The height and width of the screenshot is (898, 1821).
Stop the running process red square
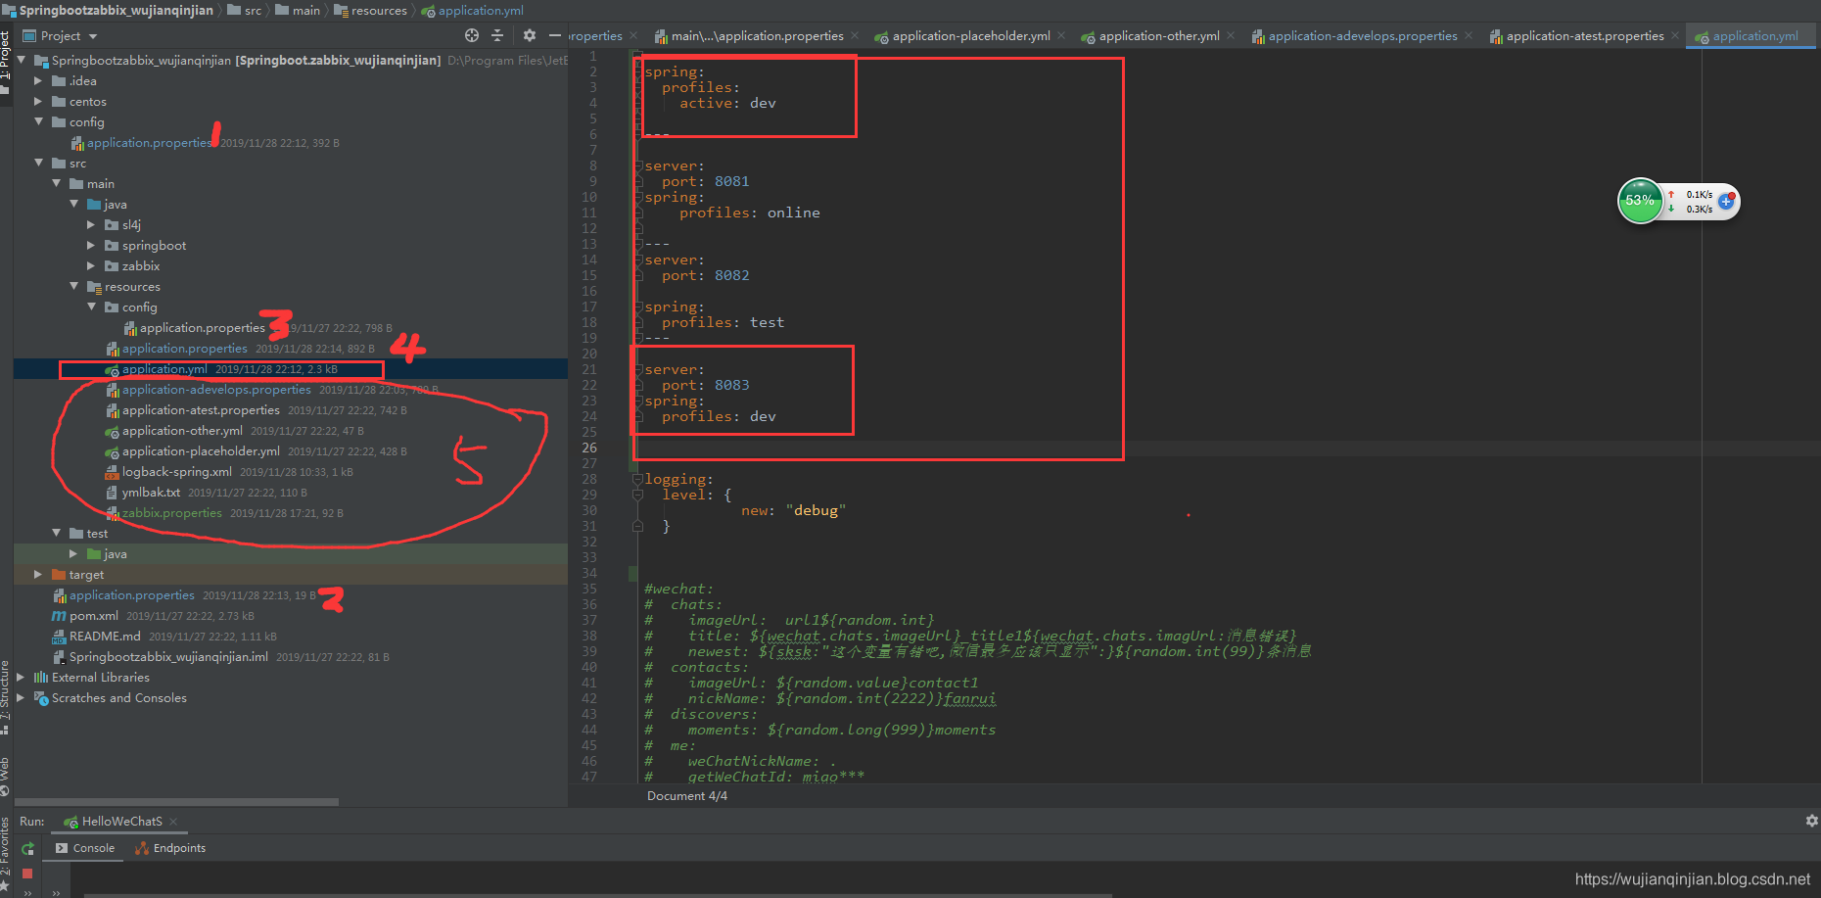[27, 873]
